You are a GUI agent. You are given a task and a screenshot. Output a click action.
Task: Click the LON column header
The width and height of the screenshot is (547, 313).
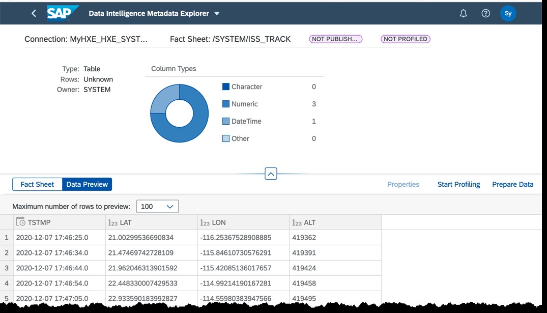coord(244,222)
